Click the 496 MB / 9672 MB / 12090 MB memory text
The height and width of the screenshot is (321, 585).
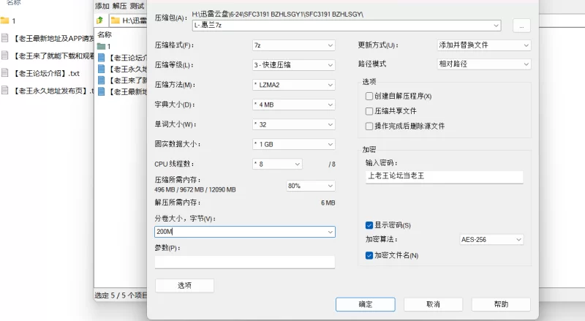coord(195,189)
